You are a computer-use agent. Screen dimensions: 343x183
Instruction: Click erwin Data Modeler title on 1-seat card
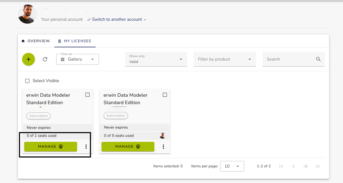click(48, 99)
